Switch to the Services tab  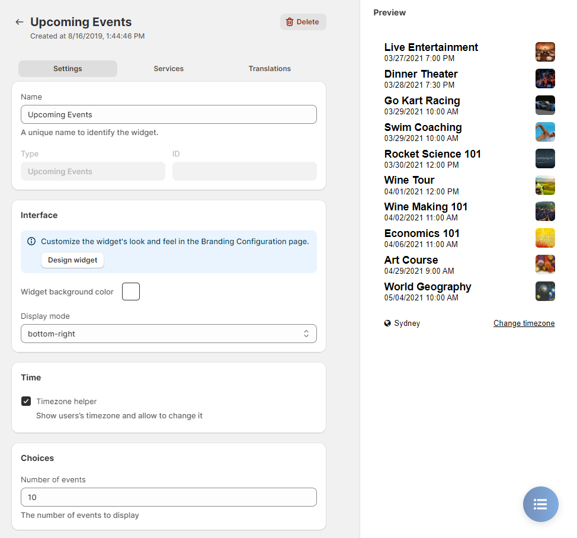pyautogui.click(x=168, y=69)
